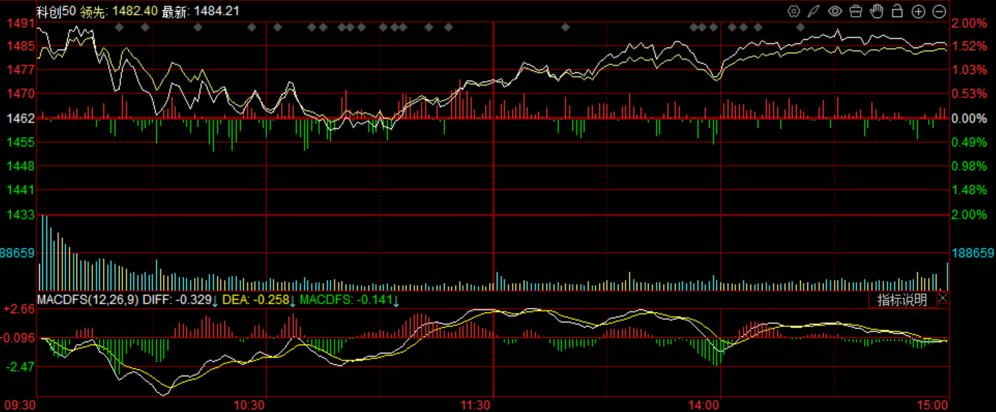996x412 pixels.
Task: Select the 领先: 1482.40 value label
Action: (119, 11)
